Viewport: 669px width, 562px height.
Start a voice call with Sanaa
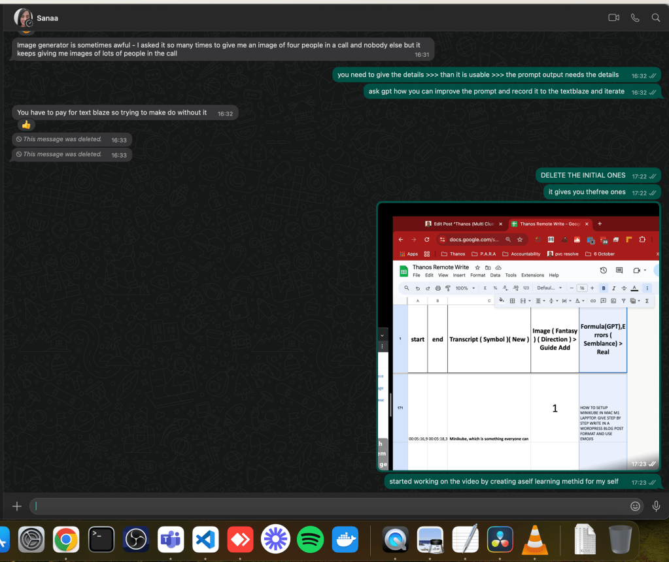click(635, 18)
